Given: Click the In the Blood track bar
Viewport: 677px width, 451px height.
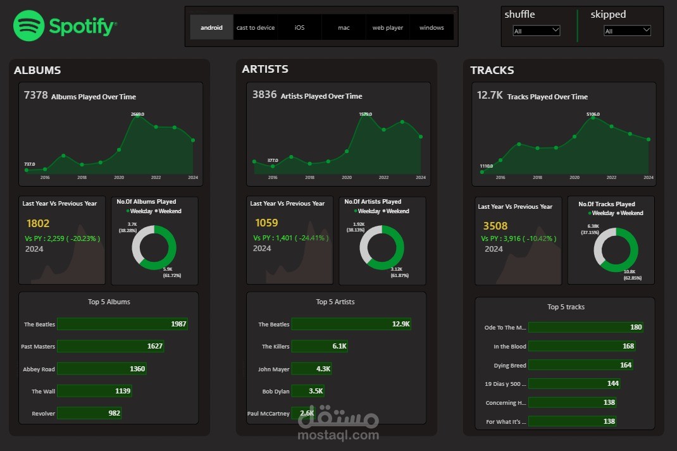Looking at the screenshot, I should click(582, 346).
